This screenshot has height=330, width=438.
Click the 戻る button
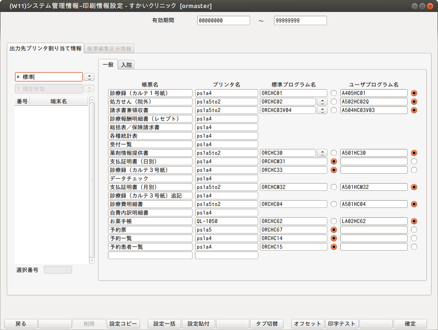coord(20,324)
